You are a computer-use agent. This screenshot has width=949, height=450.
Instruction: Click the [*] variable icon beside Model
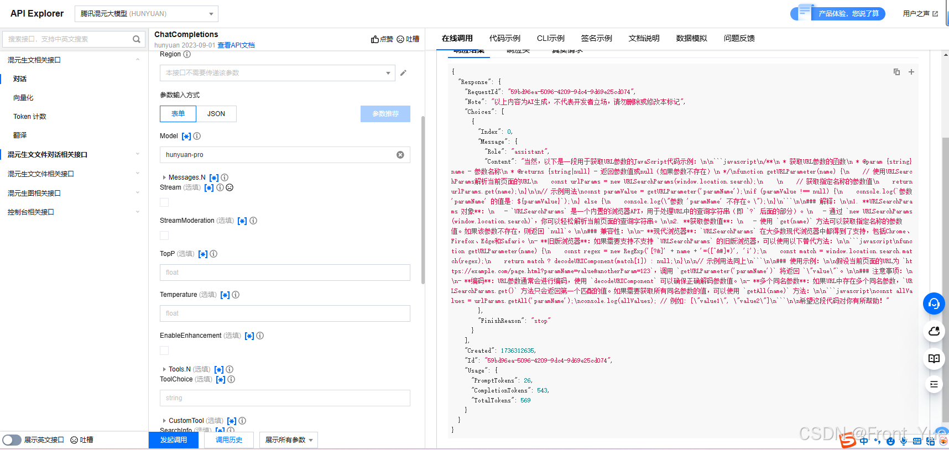186,136
